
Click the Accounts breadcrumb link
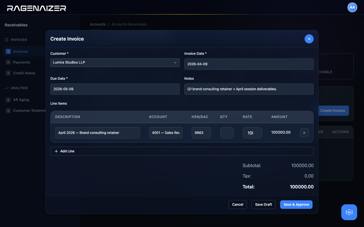pos(98,24)
